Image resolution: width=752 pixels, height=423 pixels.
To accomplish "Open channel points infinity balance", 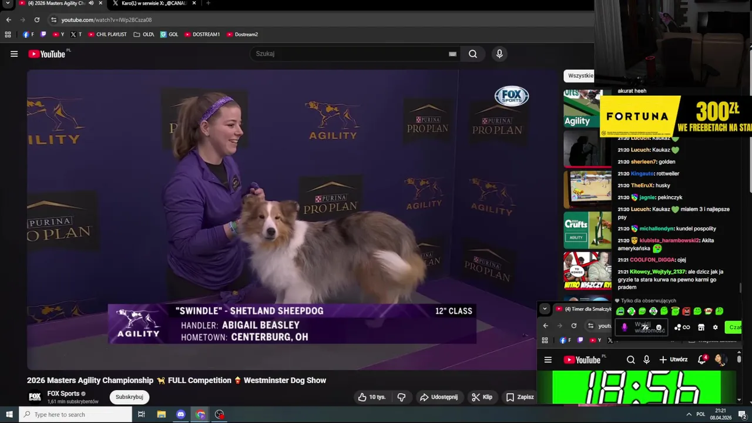I will coord(682,327).
